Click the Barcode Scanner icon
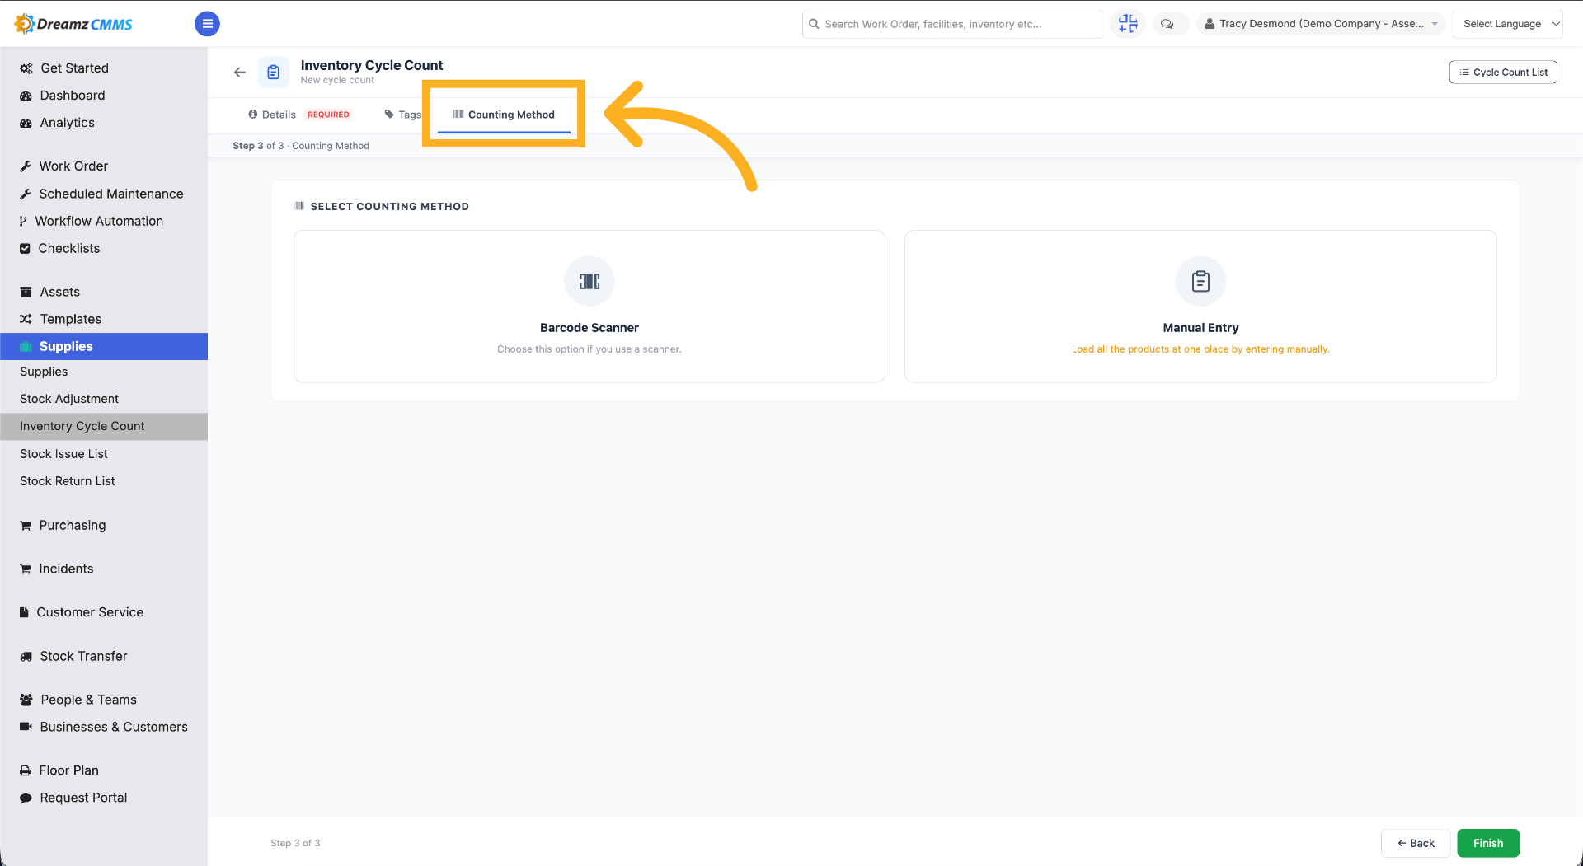Viewport: 1583px width, 866px height. 590,282
